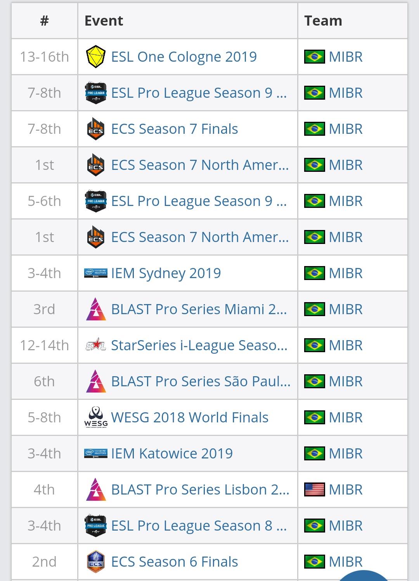The image size is (419, 581).
Task: Click the WESG 2018 World Finals logo
Action: [x=95, y=417]
